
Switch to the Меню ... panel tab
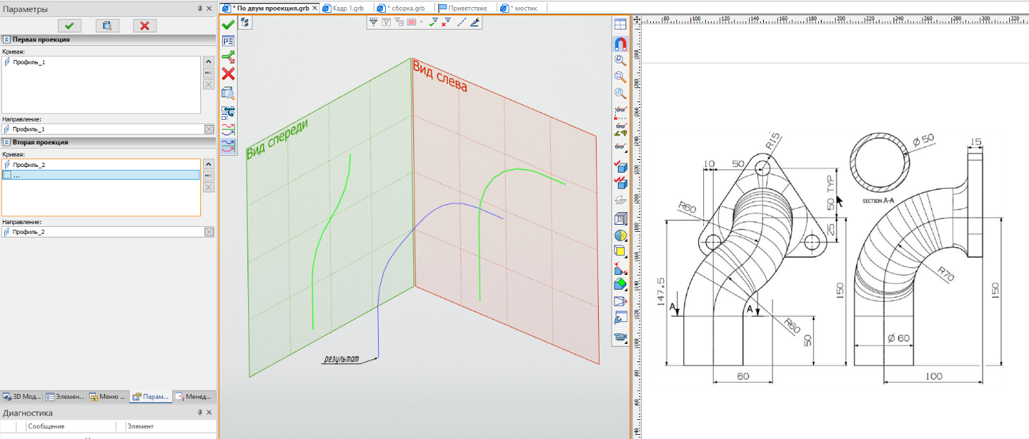pos(109,397)
